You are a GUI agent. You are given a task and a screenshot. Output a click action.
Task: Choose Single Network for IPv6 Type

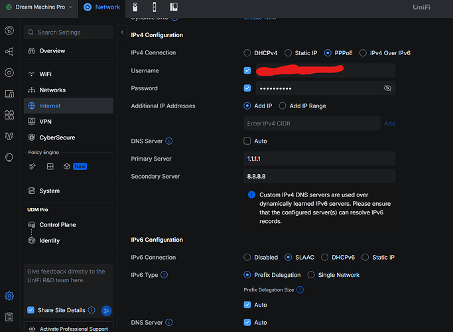pos(311,275)
